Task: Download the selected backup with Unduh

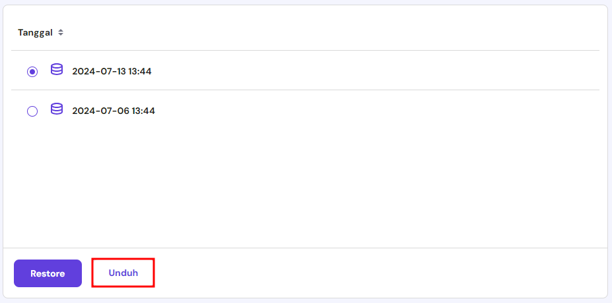Action: click(123, 273)
